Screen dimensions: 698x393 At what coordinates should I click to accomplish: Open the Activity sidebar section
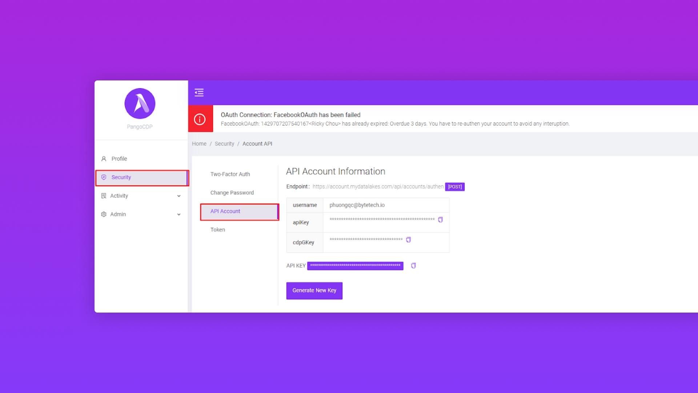[119, 196]
